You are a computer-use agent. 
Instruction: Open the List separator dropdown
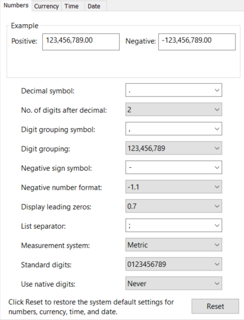[173, 226]
